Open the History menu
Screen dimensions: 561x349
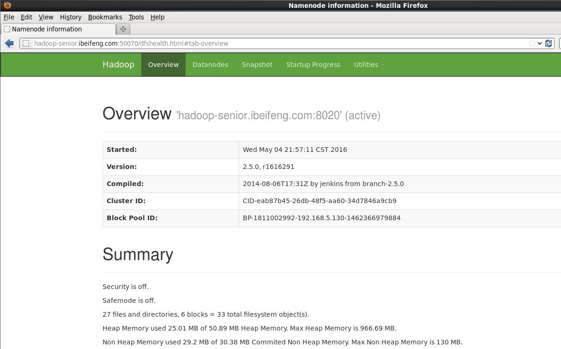pos(71,17)
